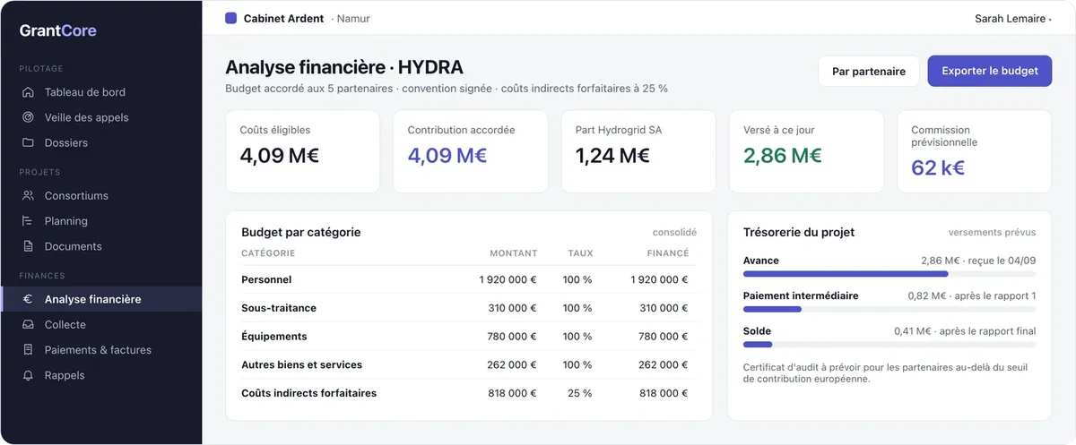Viewport: 1076px width, 445px height.
Task: Click the Solde progress bar
Action: click(889, 344)
